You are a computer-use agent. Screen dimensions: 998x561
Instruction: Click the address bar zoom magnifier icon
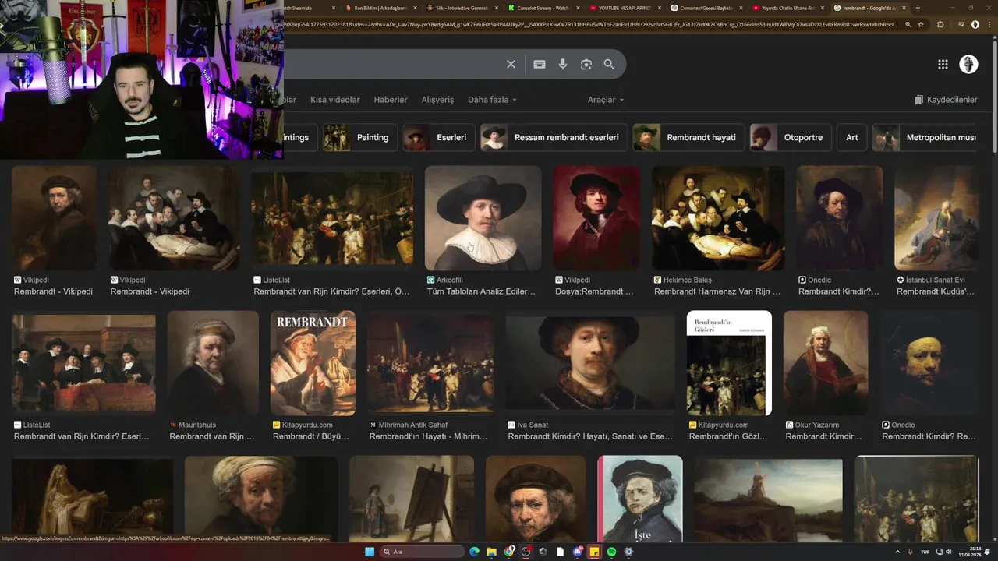[x=908, y=24]
